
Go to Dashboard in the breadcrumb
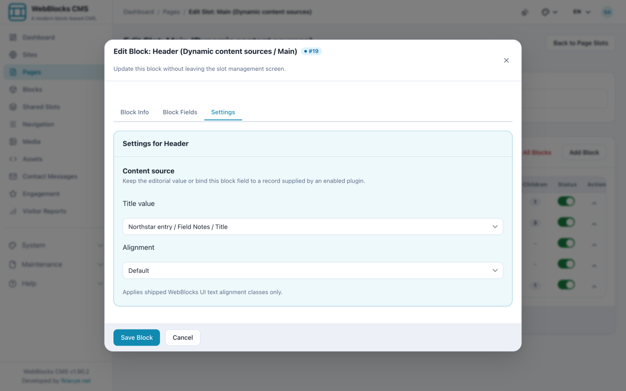click(139, 12)
